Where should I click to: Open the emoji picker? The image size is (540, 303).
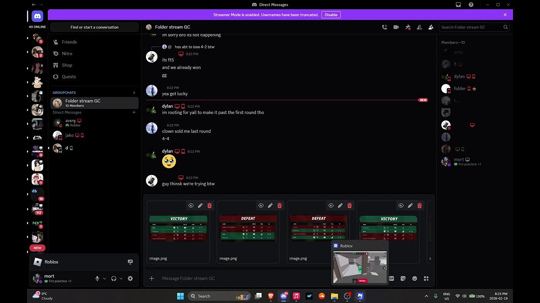tap(415, 278)
